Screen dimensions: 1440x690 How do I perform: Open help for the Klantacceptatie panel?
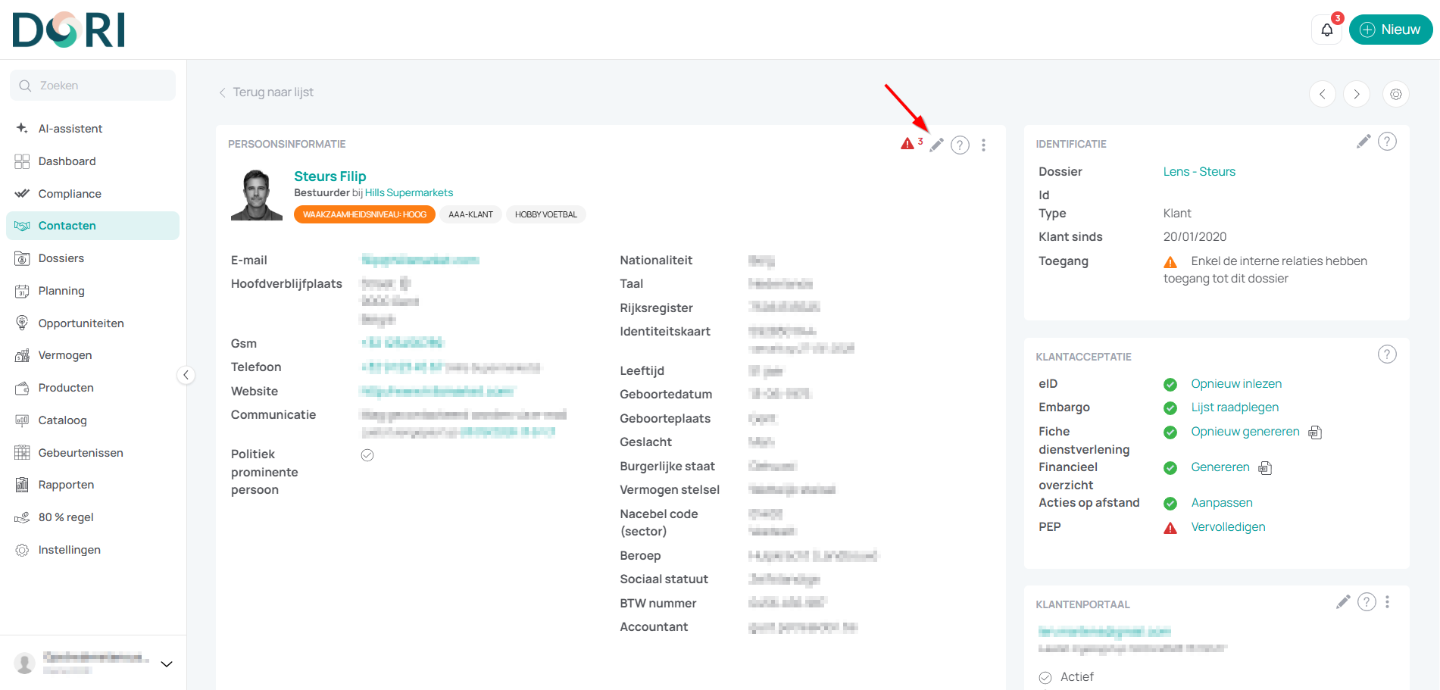tap(1387, 354)
